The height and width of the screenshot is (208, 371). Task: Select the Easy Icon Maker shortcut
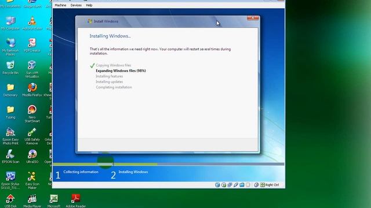pos(32,181)
